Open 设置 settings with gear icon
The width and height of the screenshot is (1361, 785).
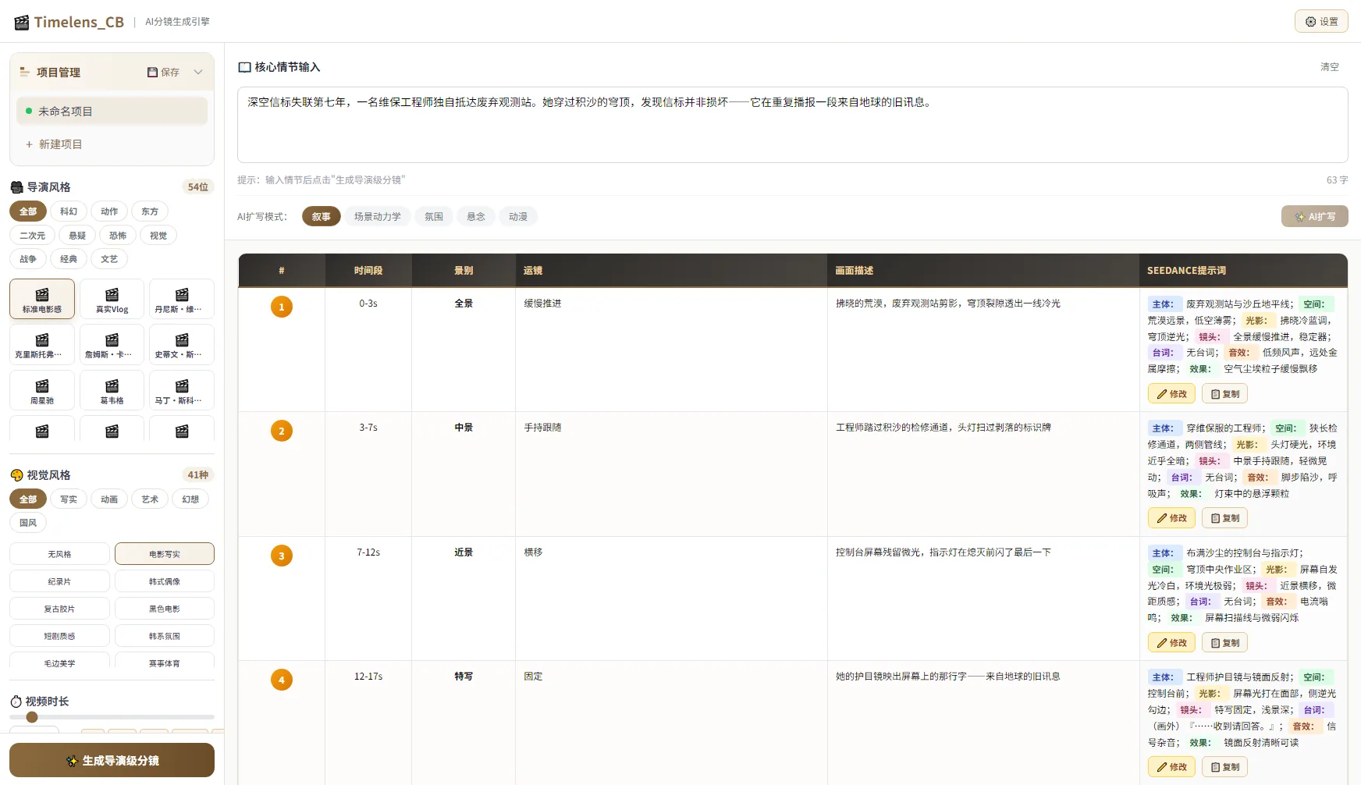[1321, 22]
